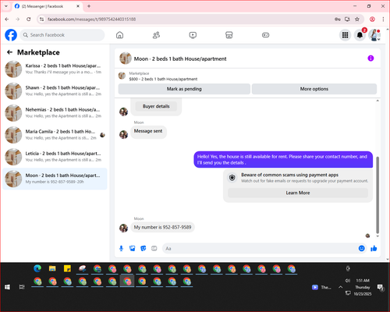Open Task View on taskbar
The image size is (390, 312).
22,287
